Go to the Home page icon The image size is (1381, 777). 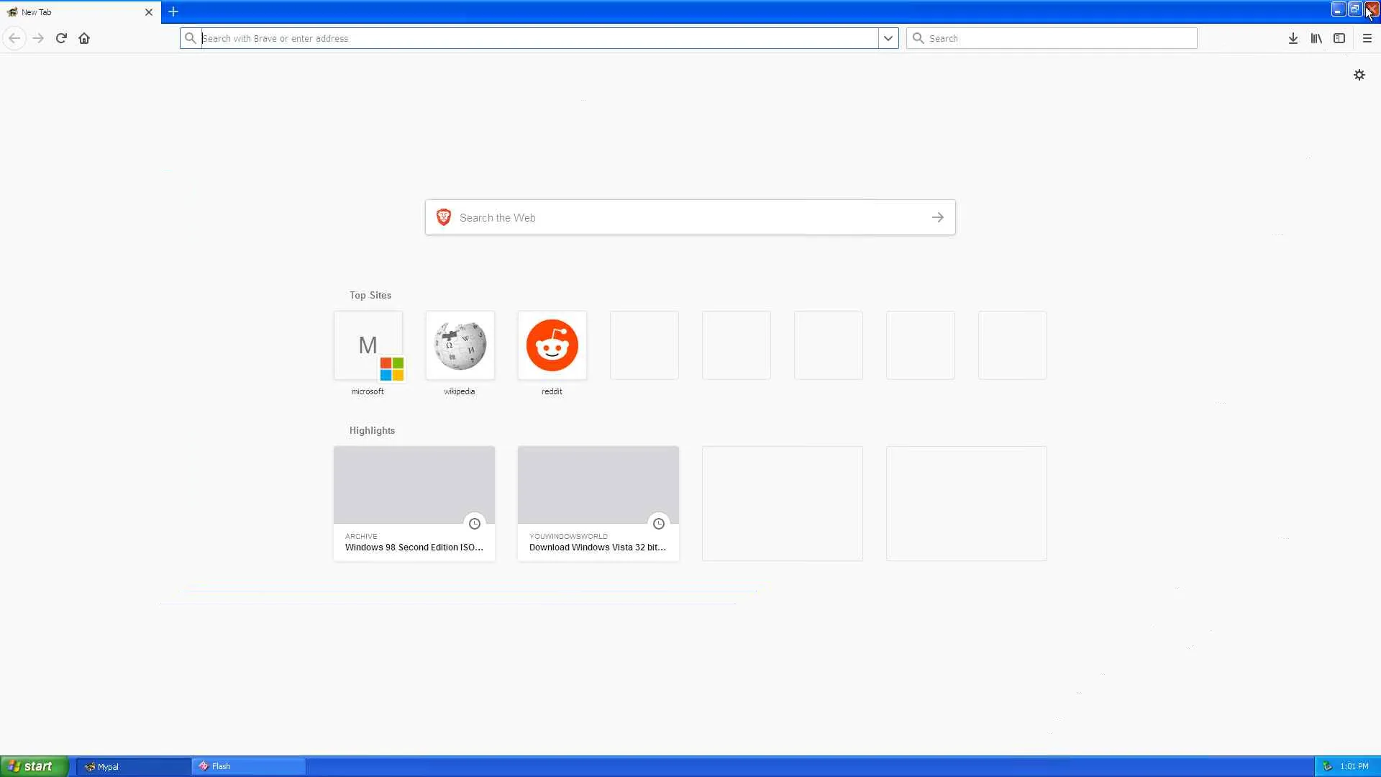pos(84,38)
